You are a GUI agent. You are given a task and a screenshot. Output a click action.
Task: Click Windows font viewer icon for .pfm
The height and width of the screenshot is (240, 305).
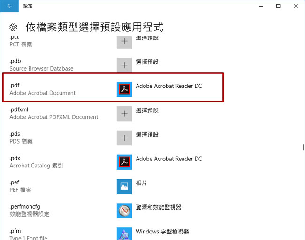click(x=124, y=233)
